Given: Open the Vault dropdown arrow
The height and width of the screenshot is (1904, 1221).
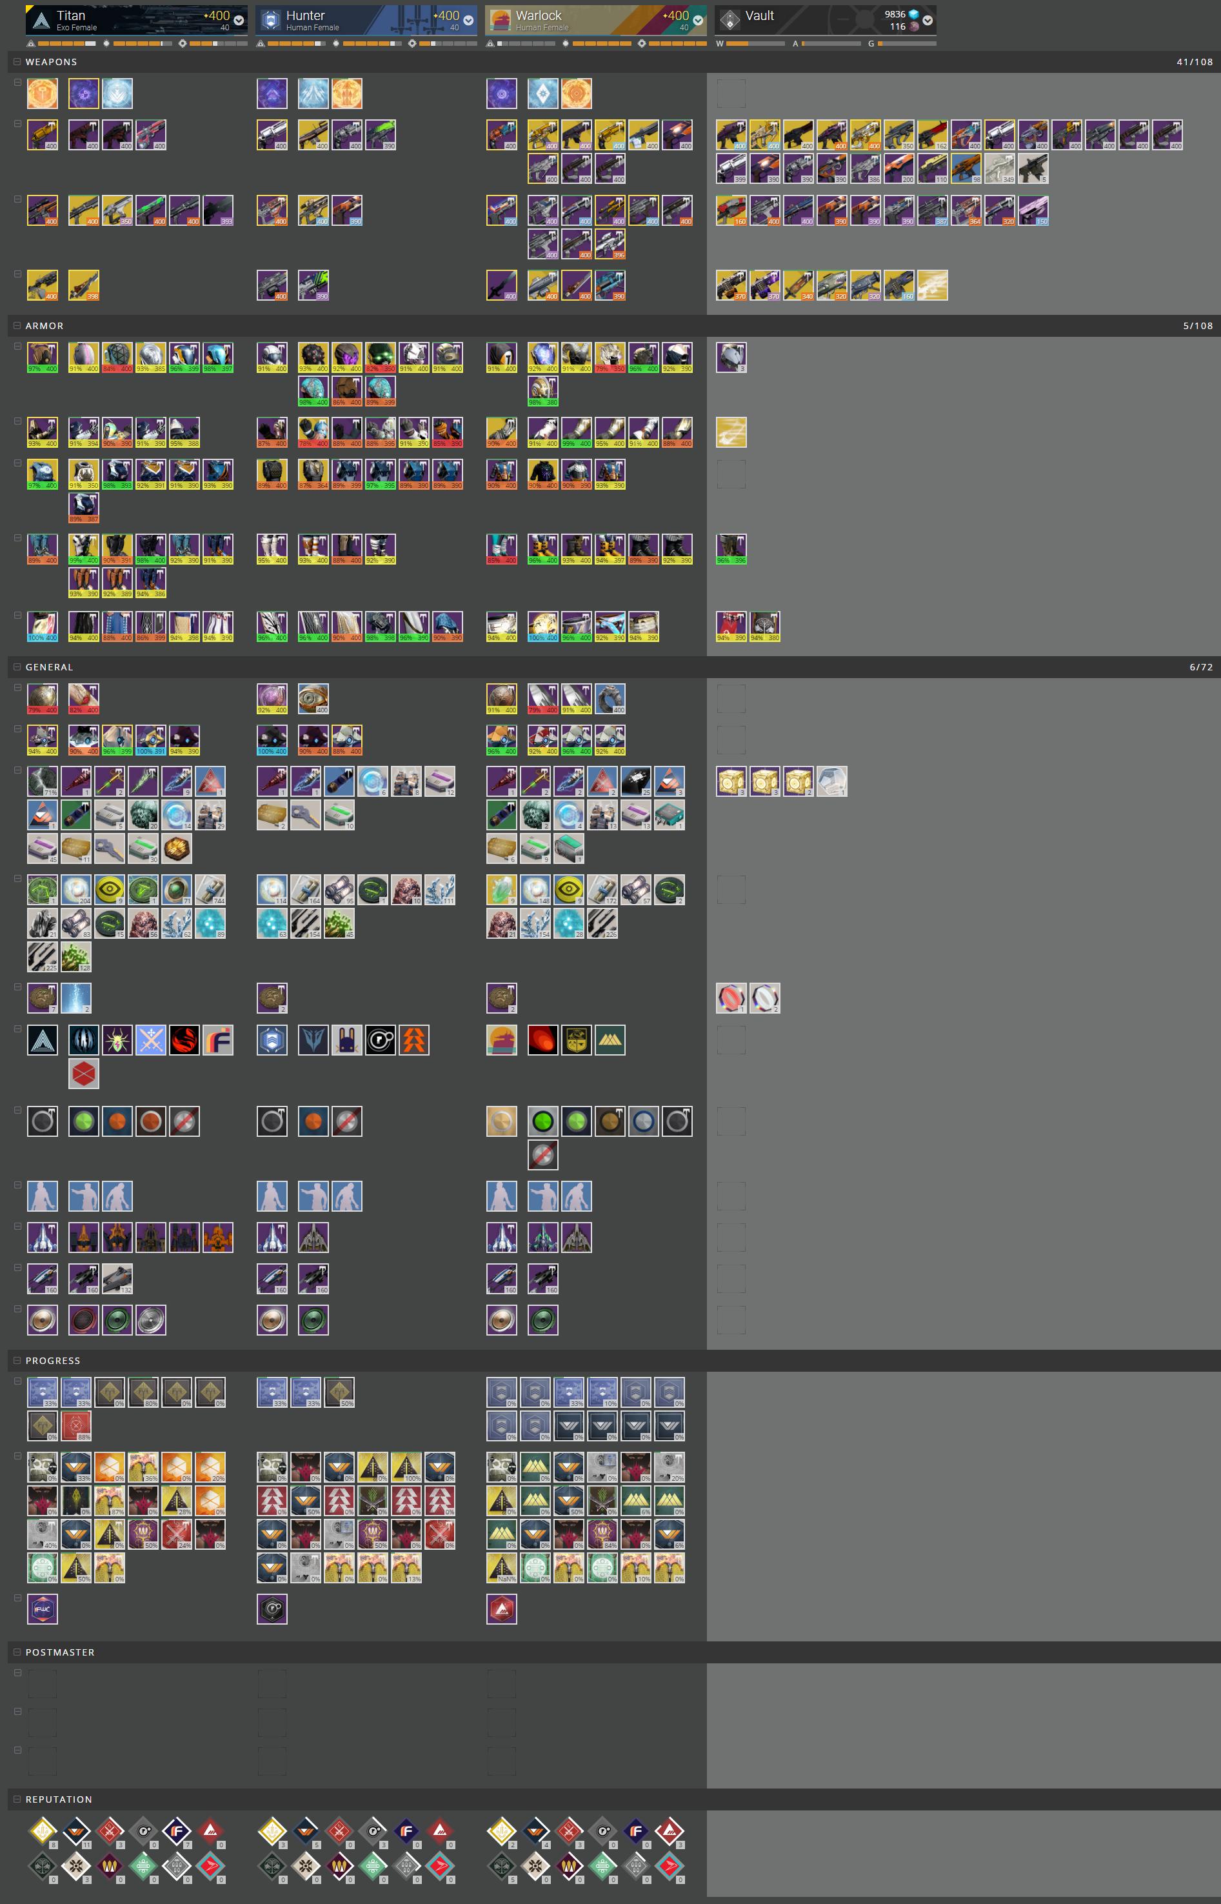Looking at the screenshot, I should (x=928, y=21).
